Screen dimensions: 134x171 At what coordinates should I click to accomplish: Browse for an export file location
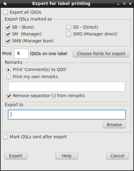click(114, 125)
